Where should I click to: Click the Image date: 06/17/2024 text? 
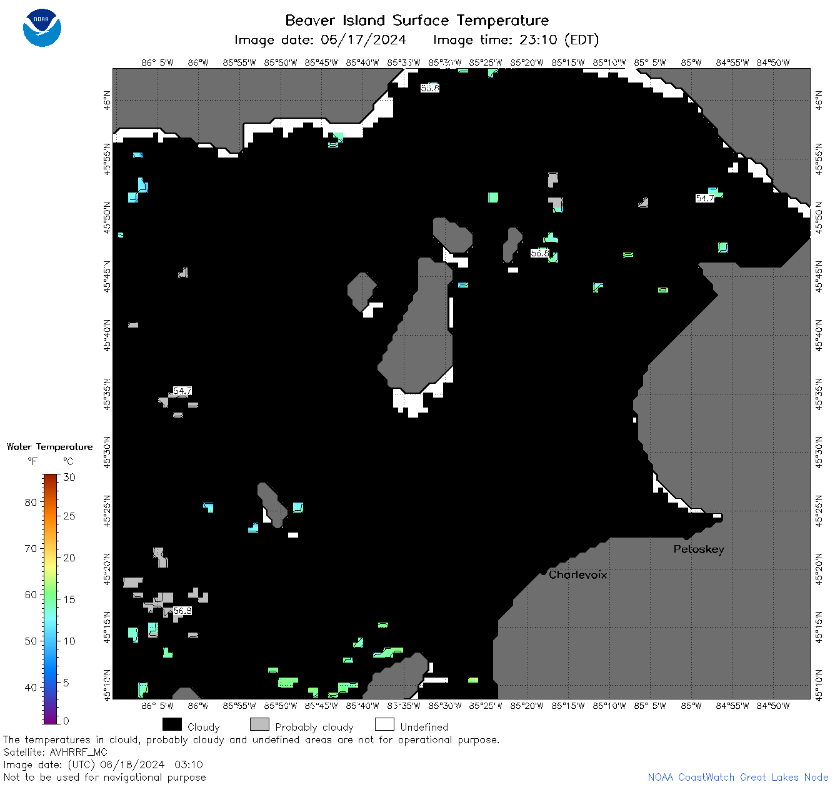[x=320, y=40]
